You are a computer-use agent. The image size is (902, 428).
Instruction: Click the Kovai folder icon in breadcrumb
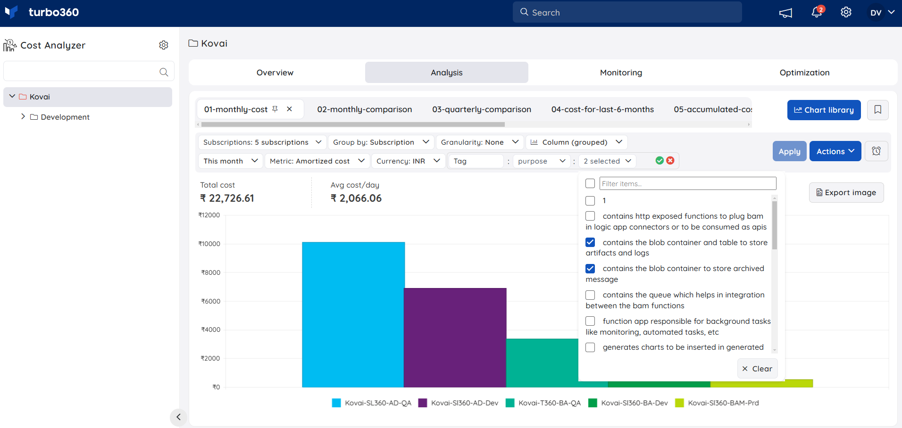coord(193,43)
